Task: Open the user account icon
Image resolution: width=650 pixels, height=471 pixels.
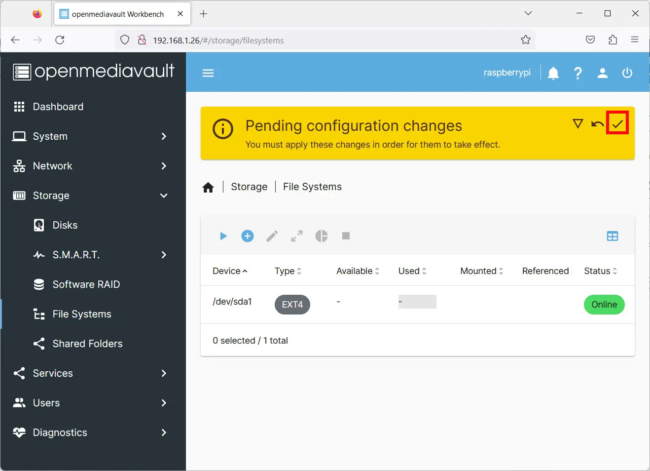Action: coord(602,73)
